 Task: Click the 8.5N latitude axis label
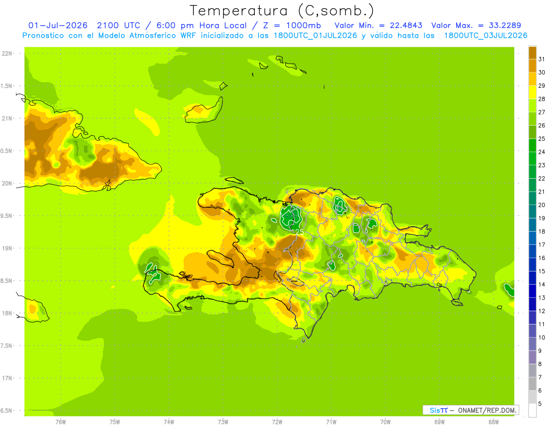pos(7,281)
